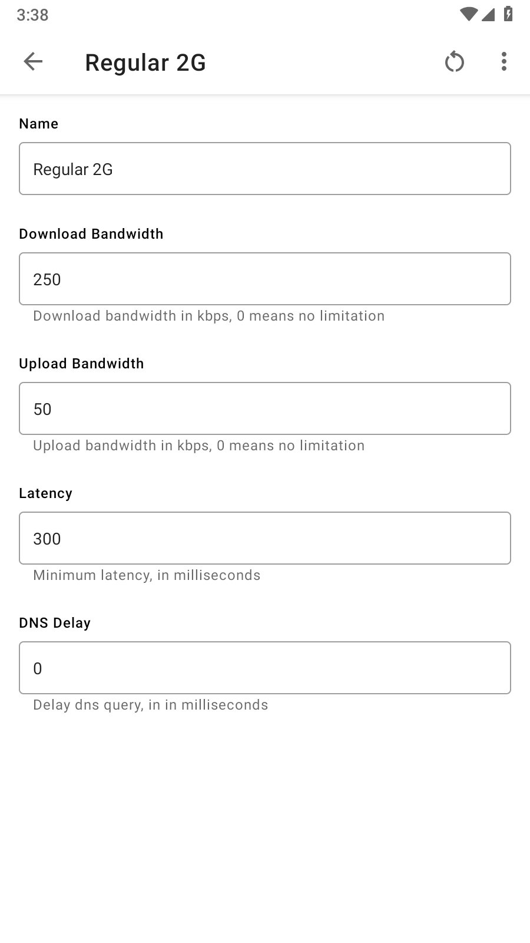Tap the Delay dns query helper text
The height and width of the screenshot is (943, 530).
click(x=150, y=705)
